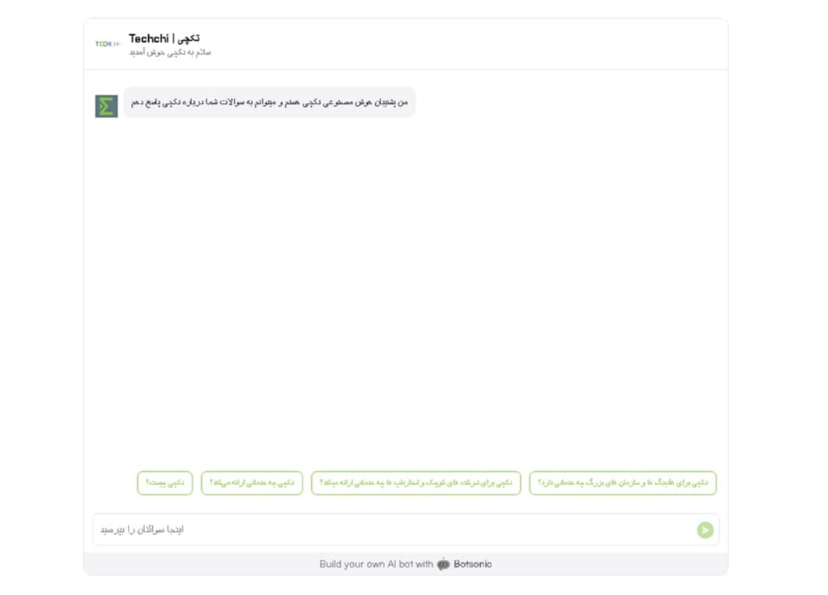Open the Botsonic link in the footer

point(472,564)
